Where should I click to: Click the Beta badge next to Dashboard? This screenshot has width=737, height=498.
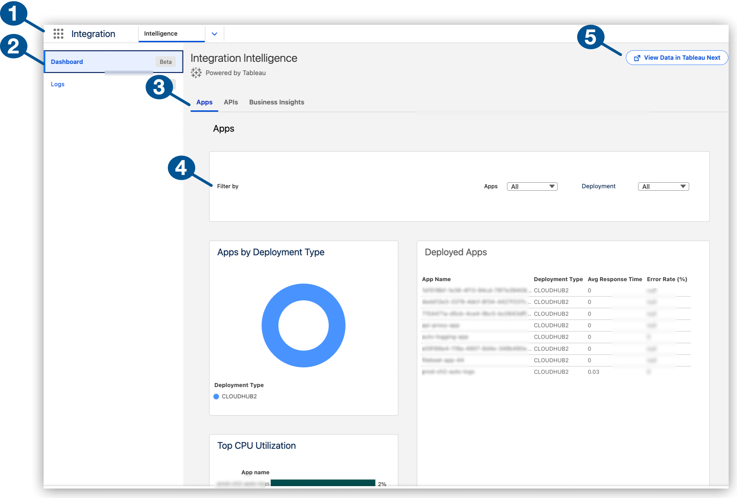tap(165, 61)
